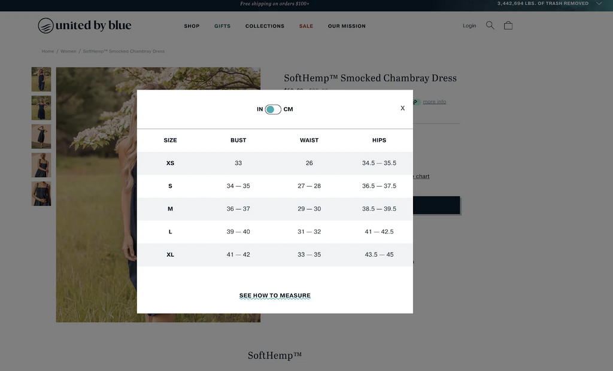Open the GIFTS menu
Image resolution: width=613 pixels, height=371 pixels.
222,26
